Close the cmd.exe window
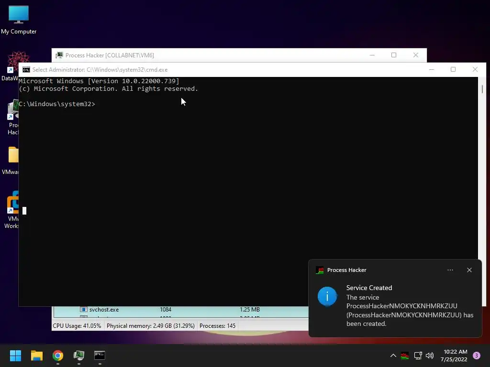The height and width of the screenshot is (367, 490). [x=475, y=69]
